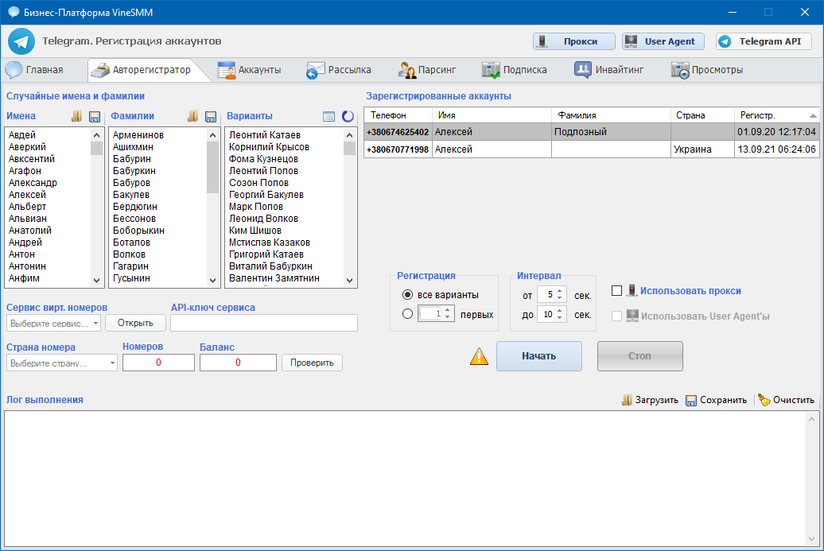This screenshot has width=824, height=551.
Task: Click the Сохранить log floppy icon
Action: click(x=691, y=400)
